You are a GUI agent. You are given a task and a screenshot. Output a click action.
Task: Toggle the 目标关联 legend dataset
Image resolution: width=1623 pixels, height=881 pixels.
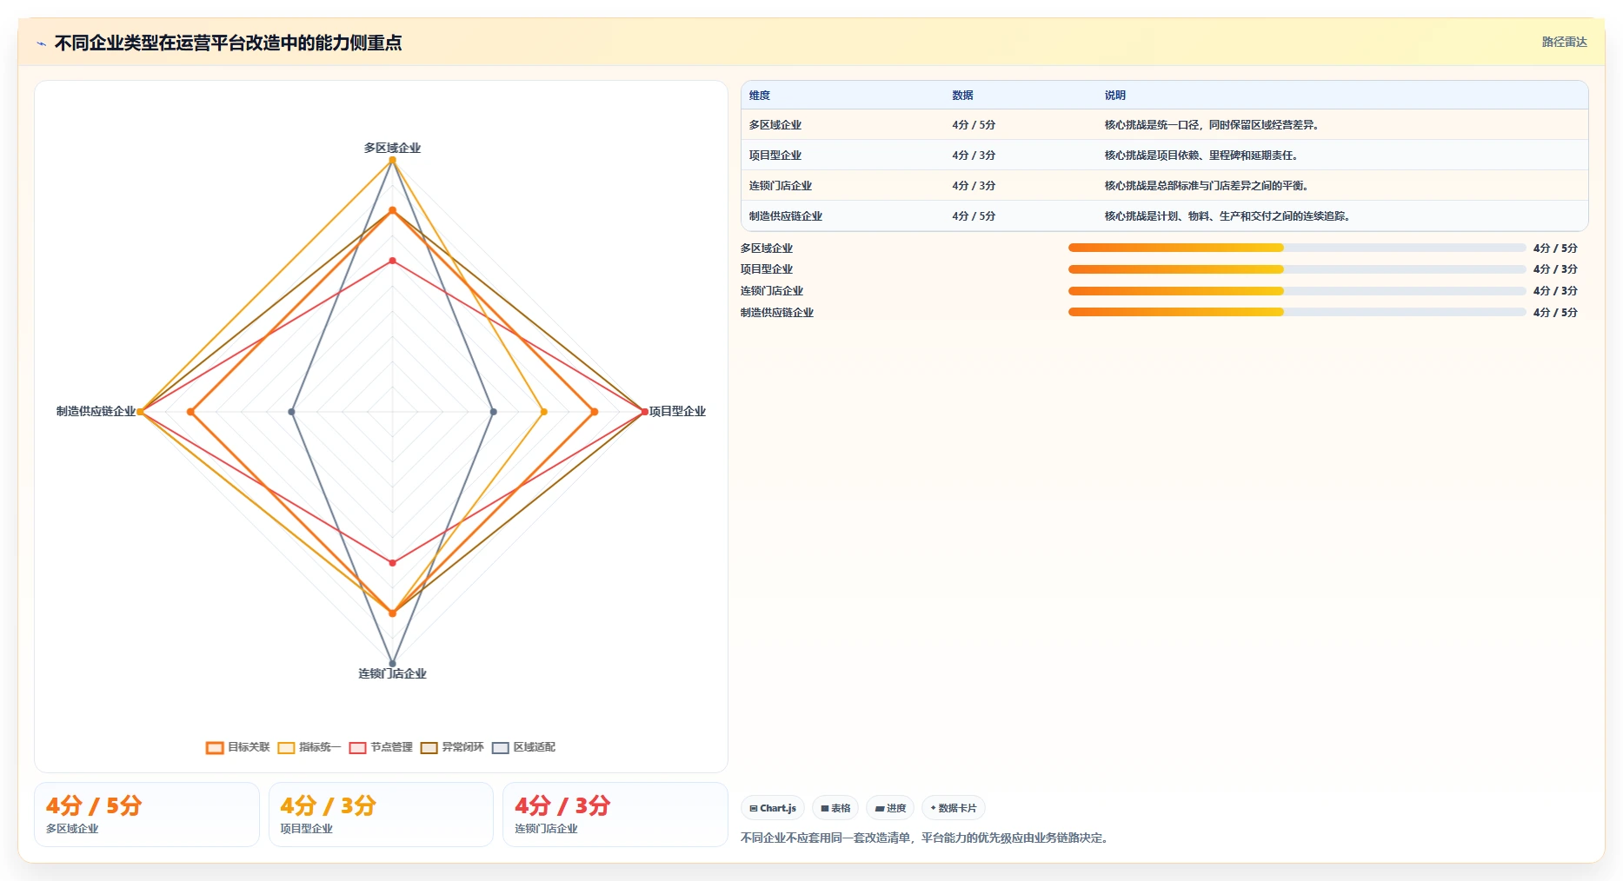point(238,747)
